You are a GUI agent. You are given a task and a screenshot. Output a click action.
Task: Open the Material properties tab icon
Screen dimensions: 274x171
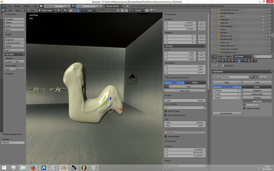[246, 61]
